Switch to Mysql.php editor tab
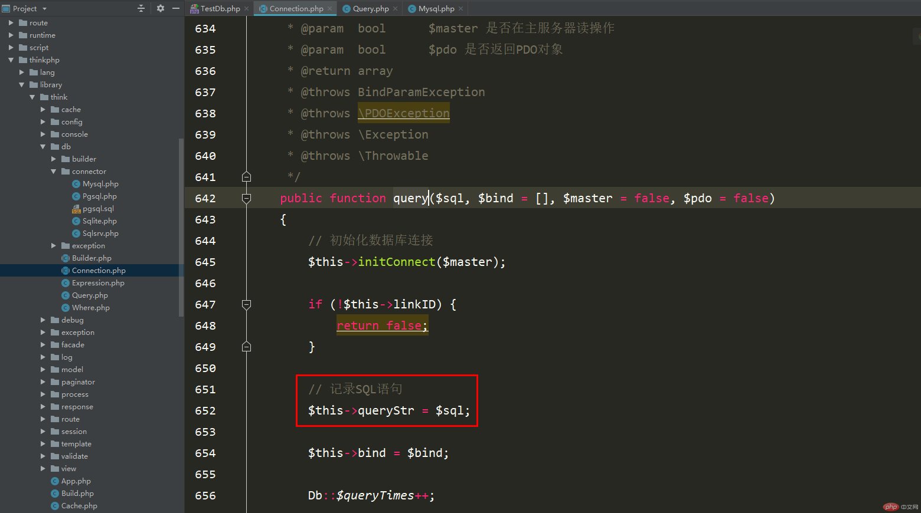Image resolution: width=921 pixels, height=513 pixels. coord(436,8)
